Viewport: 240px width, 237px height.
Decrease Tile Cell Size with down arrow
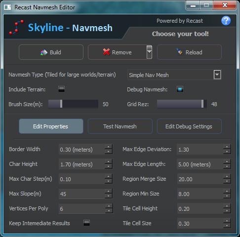tap(227, 226)
